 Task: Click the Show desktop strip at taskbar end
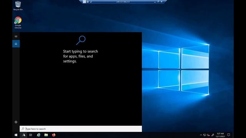[x=233, y=135]
